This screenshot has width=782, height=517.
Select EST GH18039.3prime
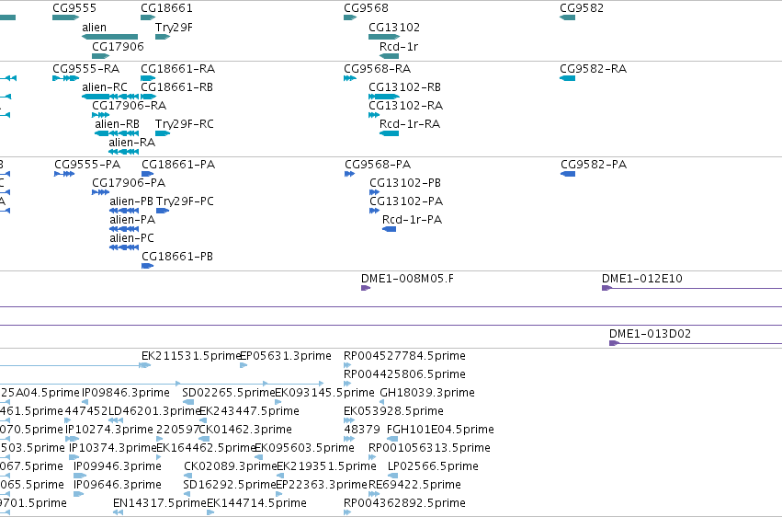click(x=382, y=402)
